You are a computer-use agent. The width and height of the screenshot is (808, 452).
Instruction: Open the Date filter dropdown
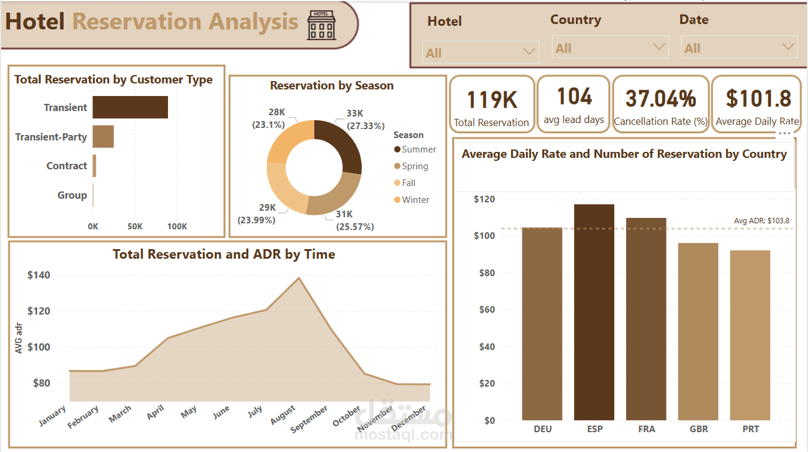[x=739, y=47]
